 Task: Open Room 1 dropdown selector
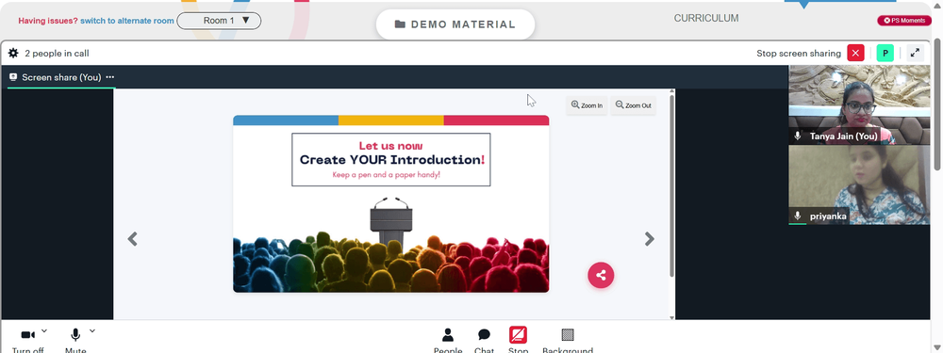[219, 21]
